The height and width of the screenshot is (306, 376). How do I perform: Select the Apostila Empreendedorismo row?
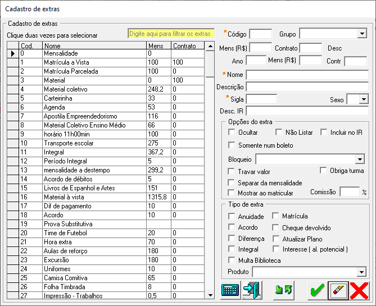(106, 116)
